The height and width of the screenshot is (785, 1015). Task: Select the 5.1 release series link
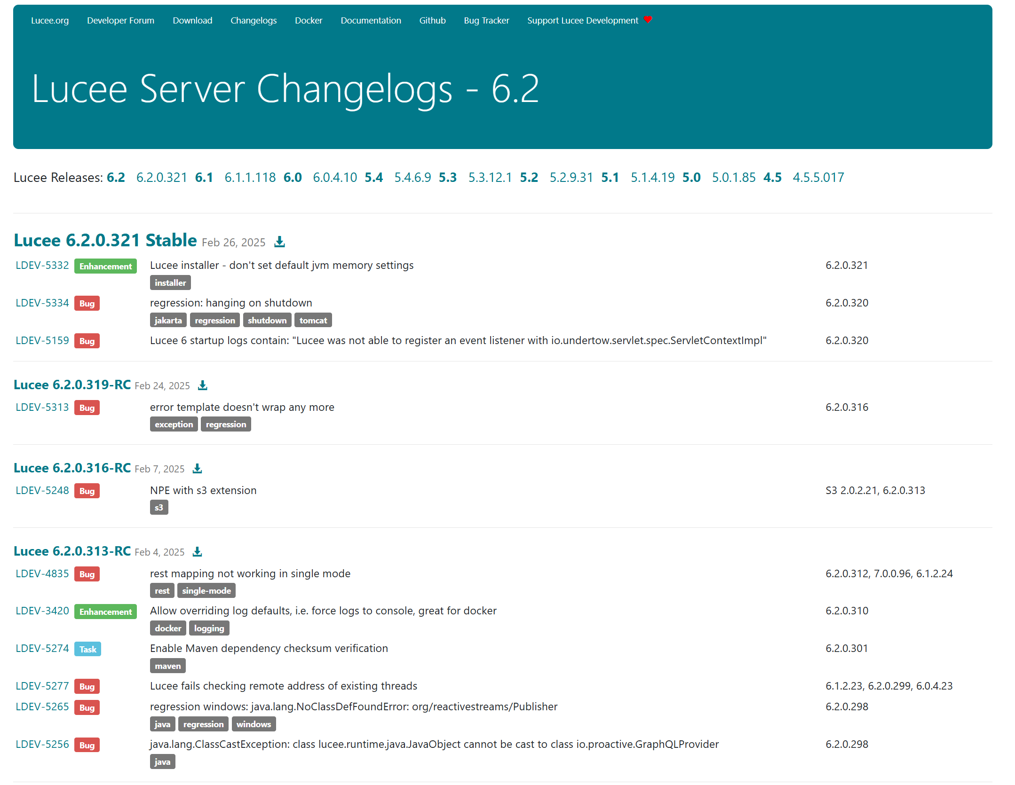tap(610, 178)
